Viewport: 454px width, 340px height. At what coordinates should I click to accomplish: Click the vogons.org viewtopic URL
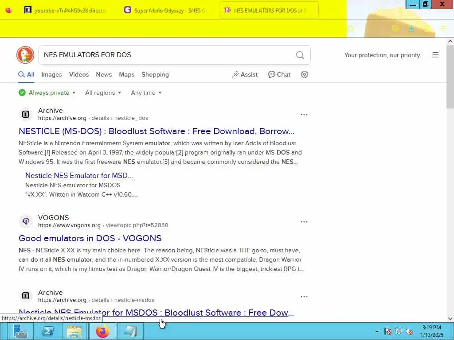click(x=103, y=225)
